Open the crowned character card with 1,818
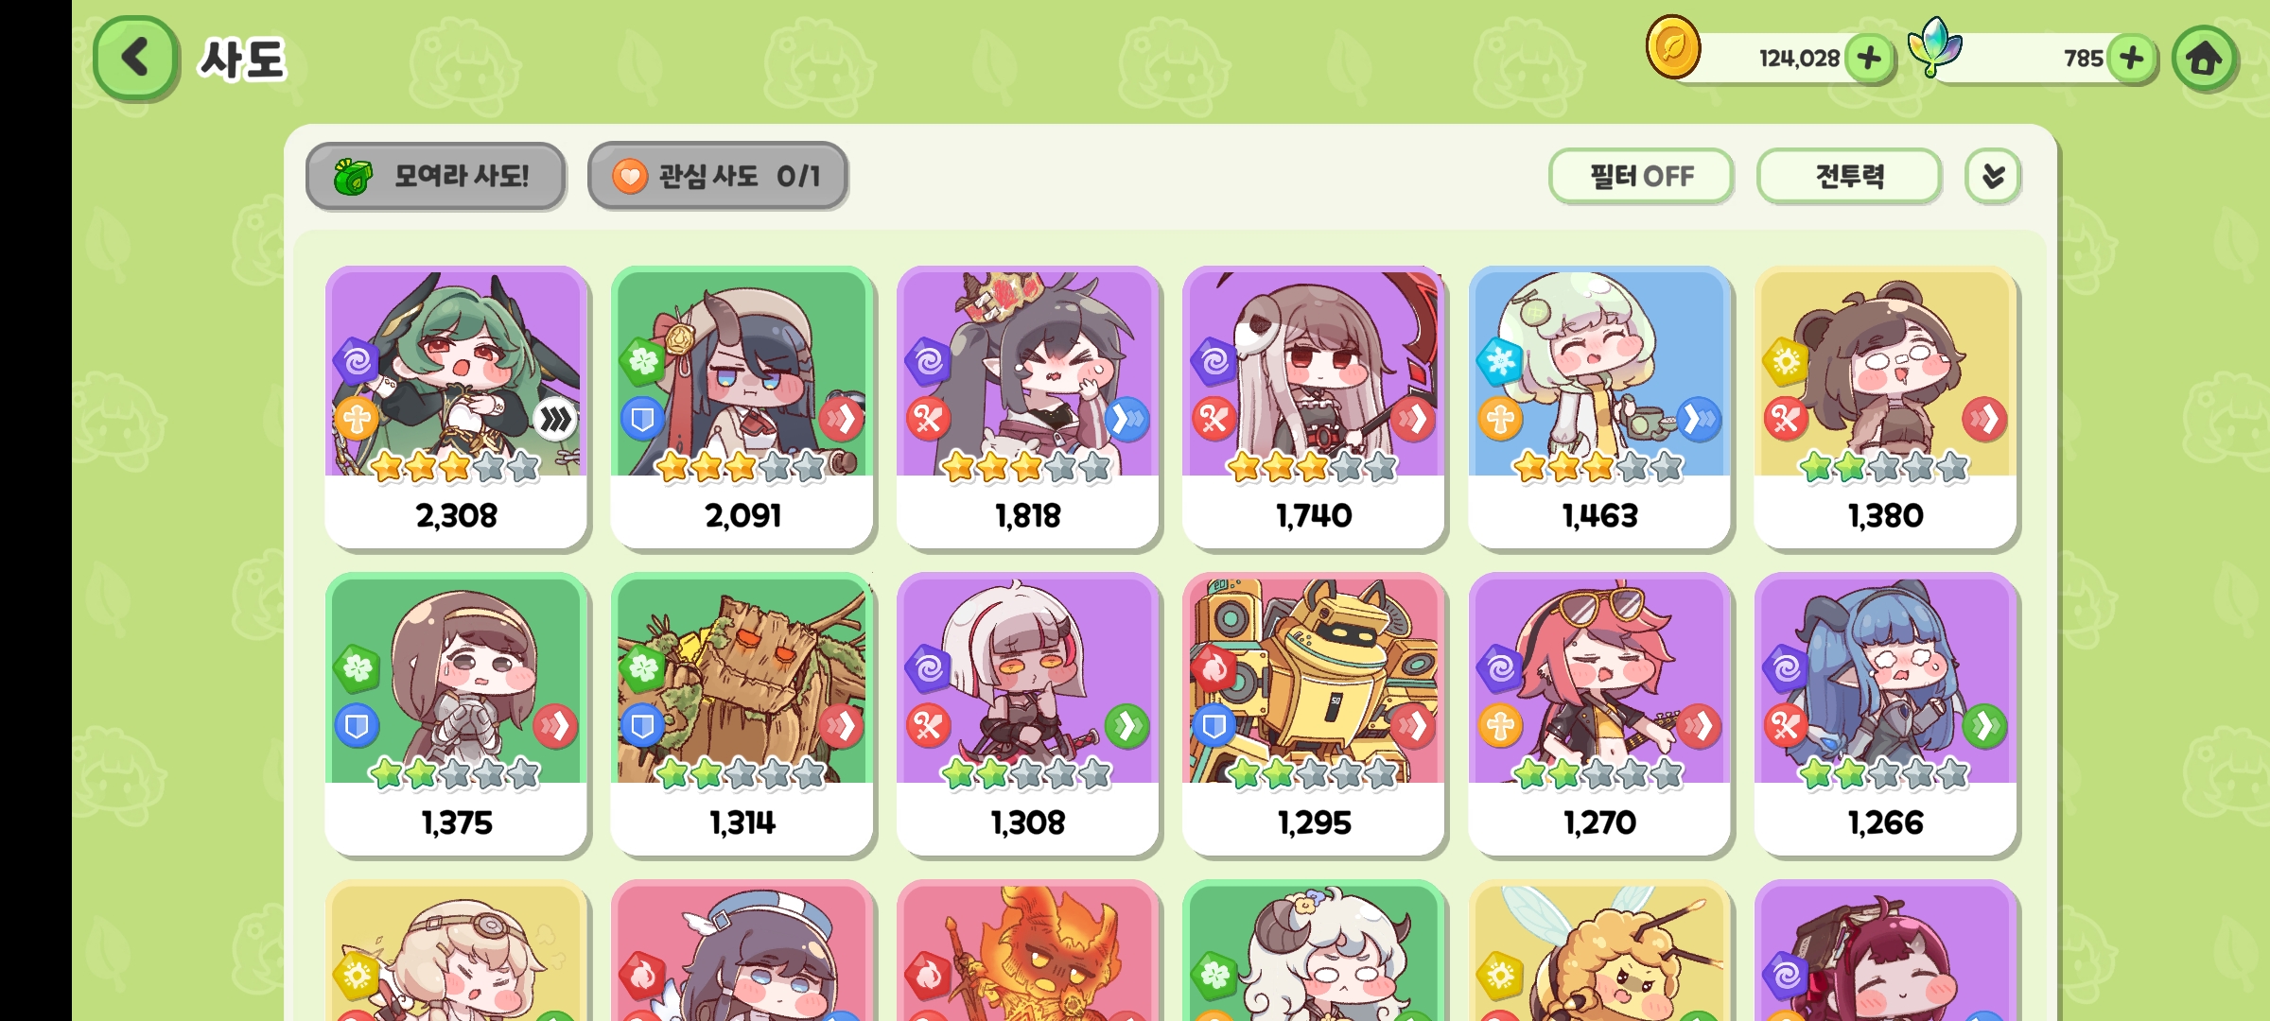This screenshot has width=2270, height=1021. tap(1027, 407)
